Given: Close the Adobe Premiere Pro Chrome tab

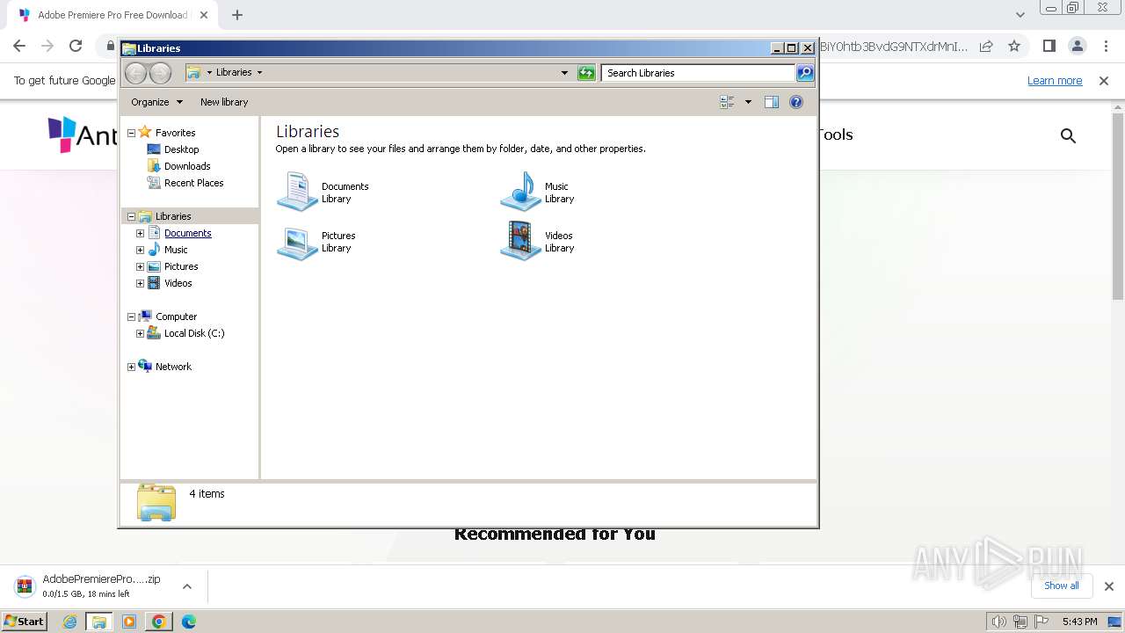Looking at the screenshot, I should point(203,15).
